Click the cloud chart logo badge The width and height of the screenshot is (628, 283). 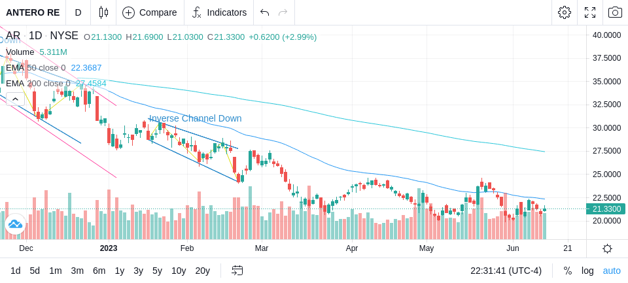[15, 224]
